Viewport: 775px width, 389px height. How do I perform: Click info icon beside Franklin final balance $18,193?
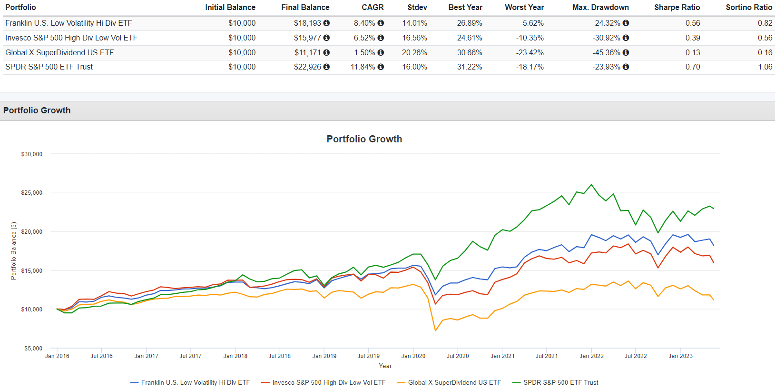pos(326,23)
